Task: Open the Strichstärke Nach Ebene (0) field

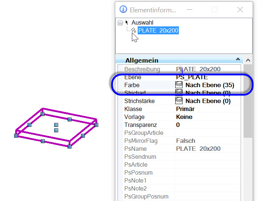Action: [207, 101]
